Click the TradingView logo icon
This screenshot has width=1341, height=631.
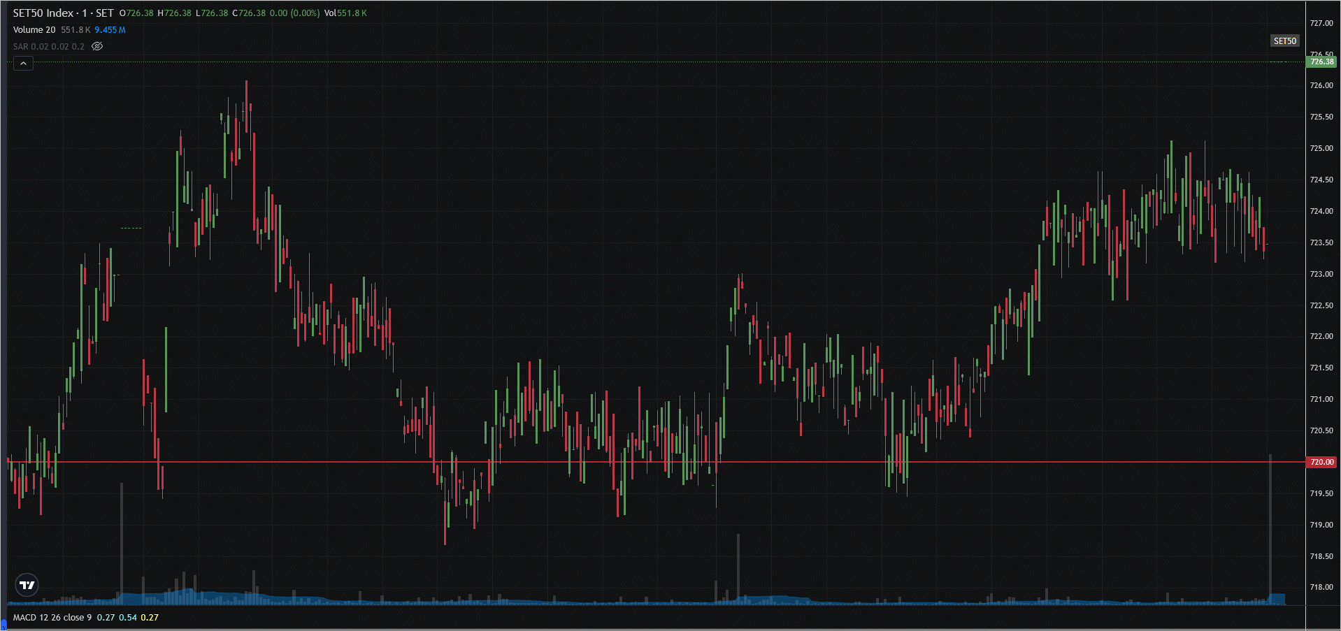pos(27,585)
